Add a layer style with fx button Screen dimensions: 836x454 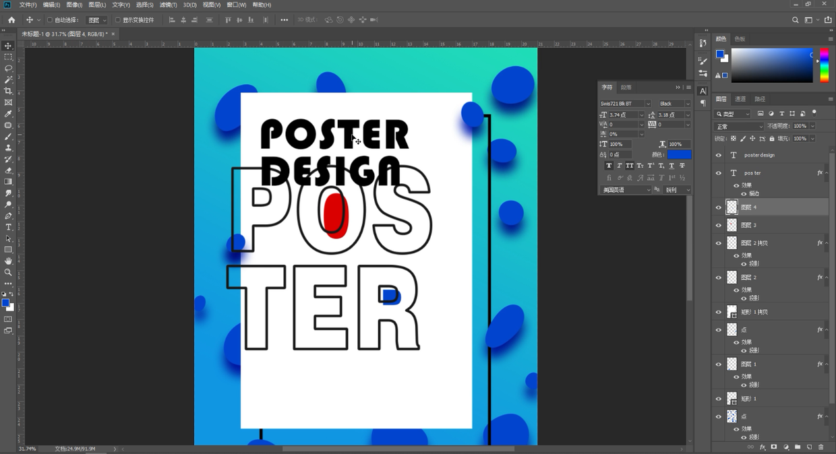coord(763,447)
